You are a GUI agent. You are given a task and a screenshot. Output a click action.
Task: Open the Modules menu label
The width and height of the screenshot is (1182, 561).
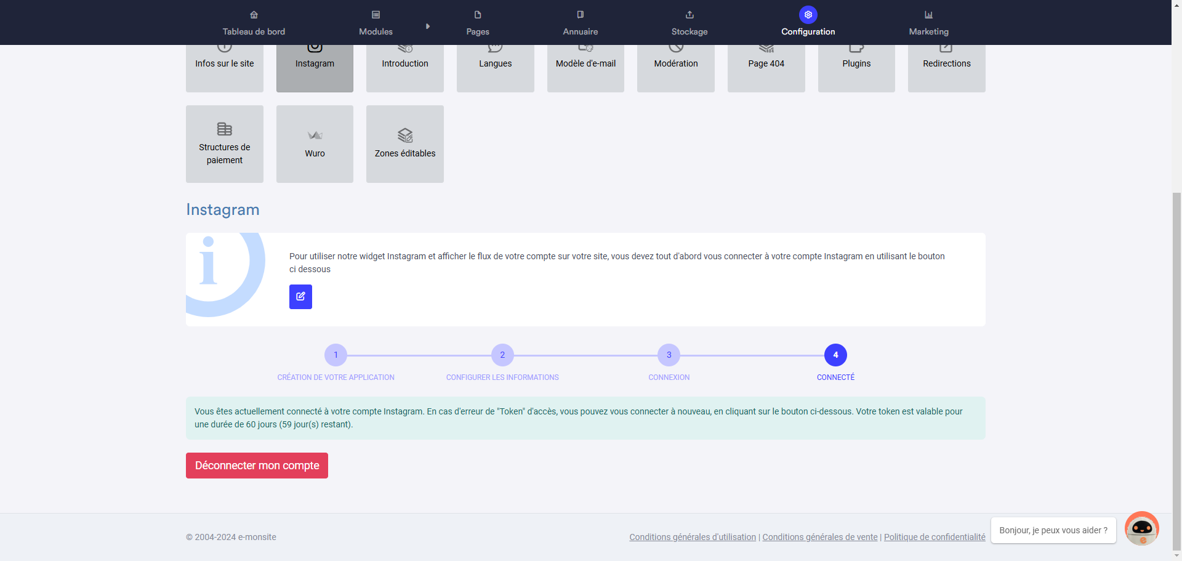point(376,31)
